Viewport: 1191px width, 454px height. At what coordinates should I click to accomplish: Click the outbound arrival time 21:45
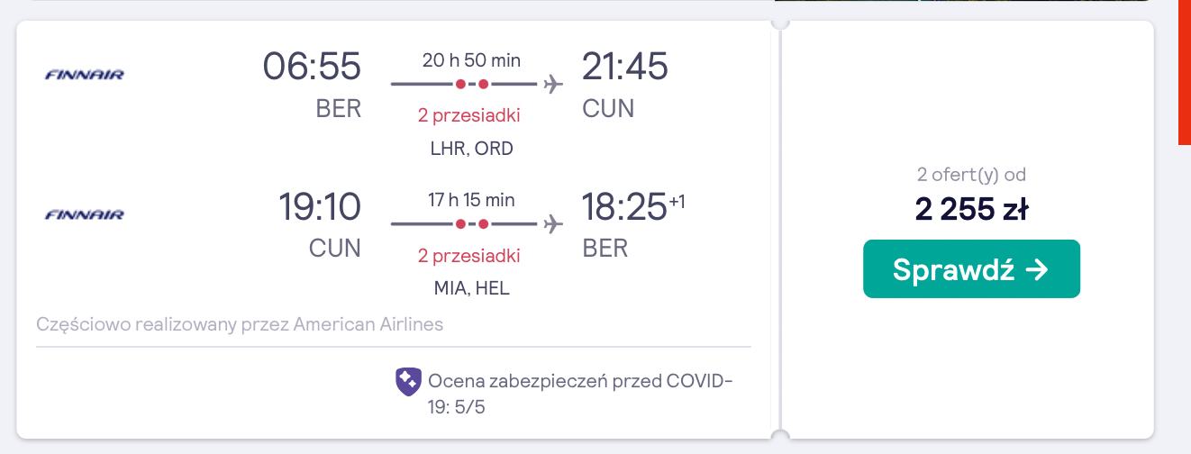(625, 67)
